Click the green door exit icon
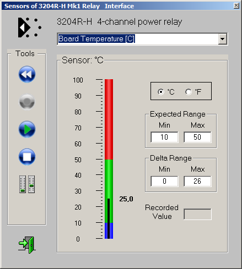The image size is (242, 269). 27,245
